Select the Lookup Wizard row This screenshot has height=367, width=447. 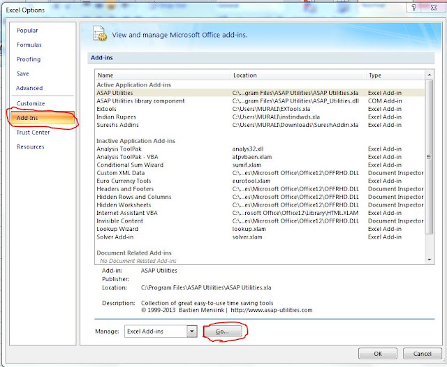click(260, 229)
